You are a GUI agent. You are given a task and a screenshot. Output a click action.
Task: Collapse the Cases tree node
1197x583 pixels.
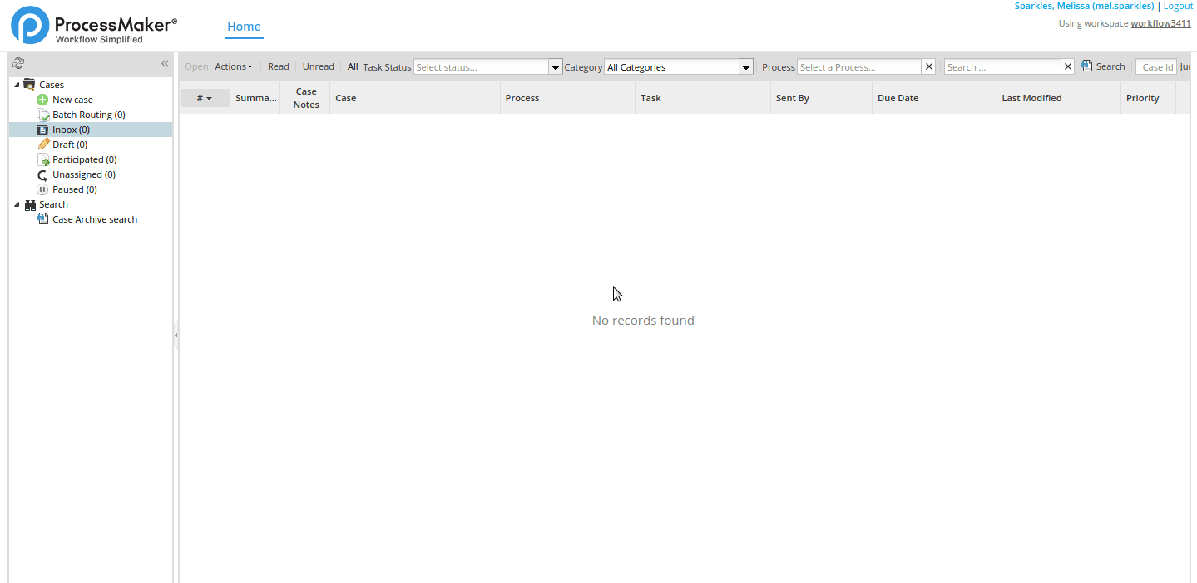click(x=17, y=85)
